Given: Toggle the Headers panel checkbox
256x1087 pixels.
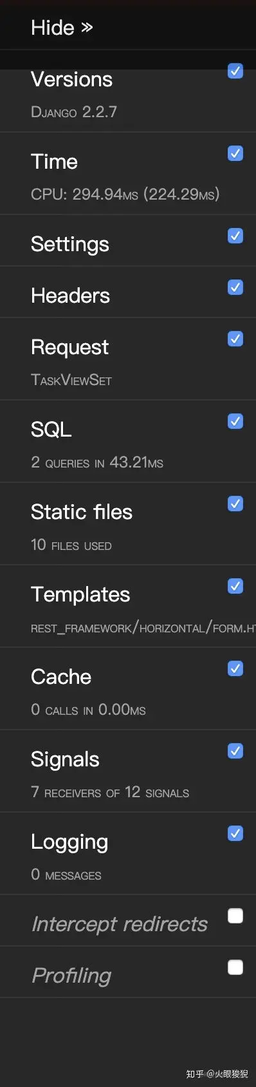Looking at the screenshot, I should click(235, 287).
